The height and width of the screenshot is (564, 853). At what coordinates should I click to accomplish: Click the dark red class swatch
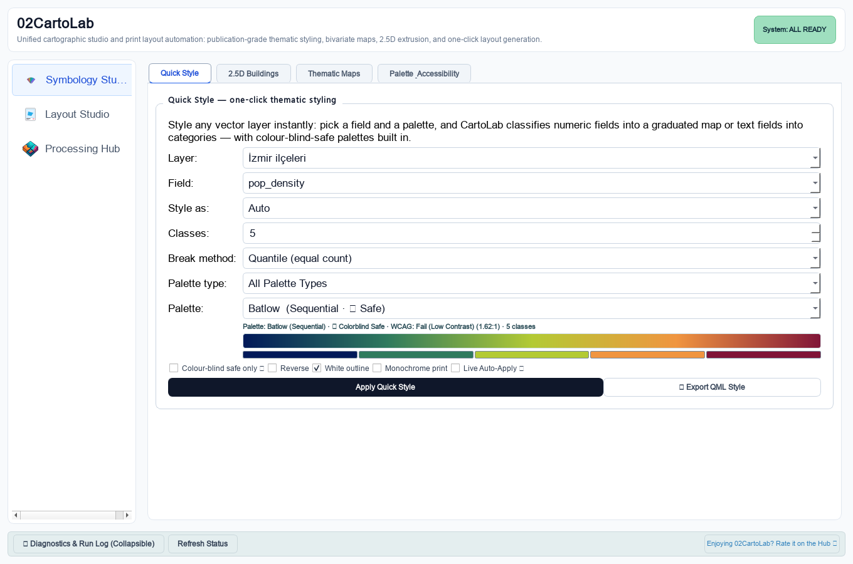pos(763,355)
